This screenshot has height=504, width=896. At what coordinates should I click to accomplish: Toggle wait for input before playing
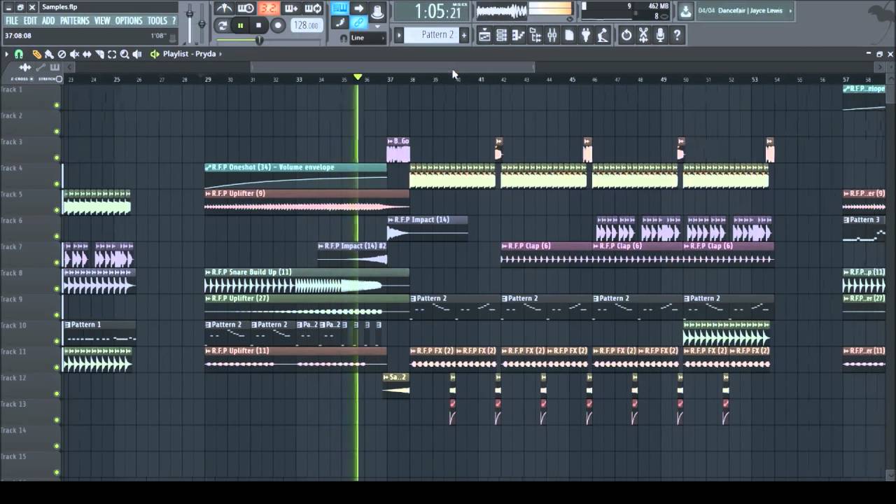246,8
